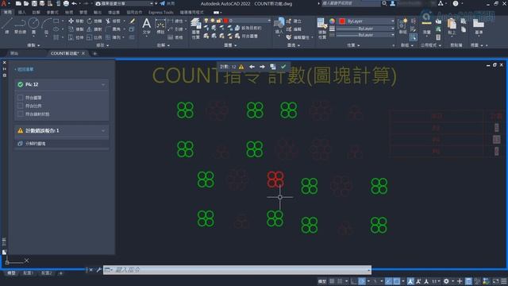Pick the Copy modify tool
Screen dimensions: 508x286
(76, 29)
